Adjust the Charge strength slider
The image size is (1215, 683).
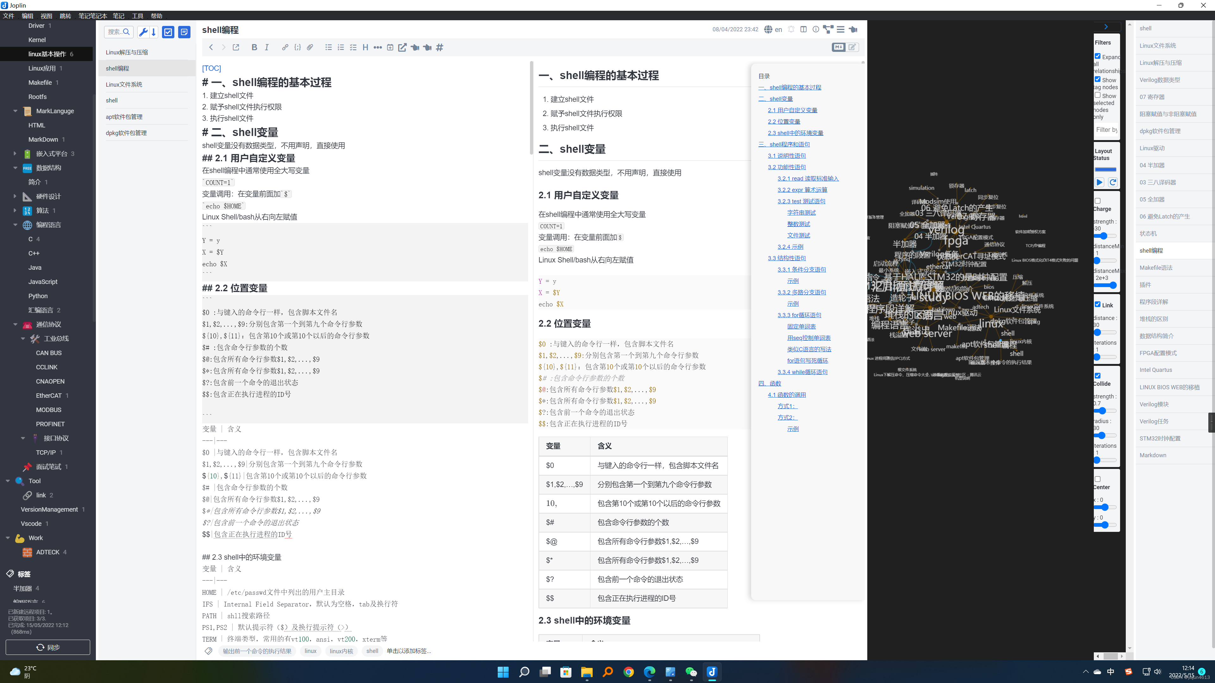[1105, 236]
